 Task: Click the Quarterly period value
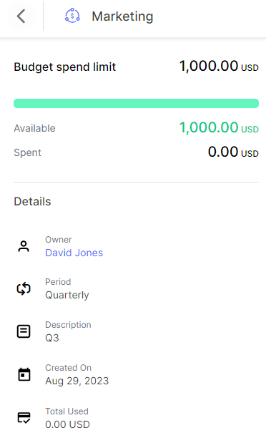[67, 296]
